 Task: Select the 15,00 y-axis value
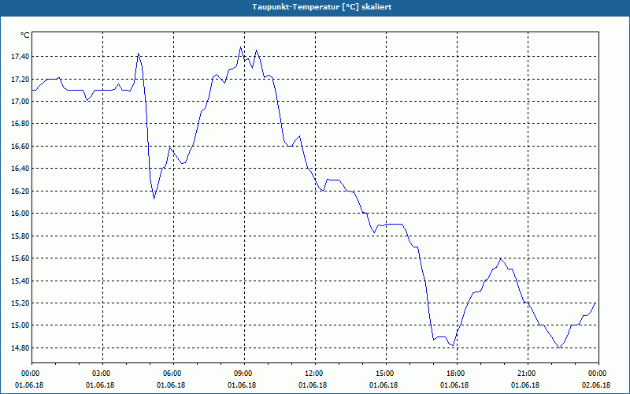19,325
